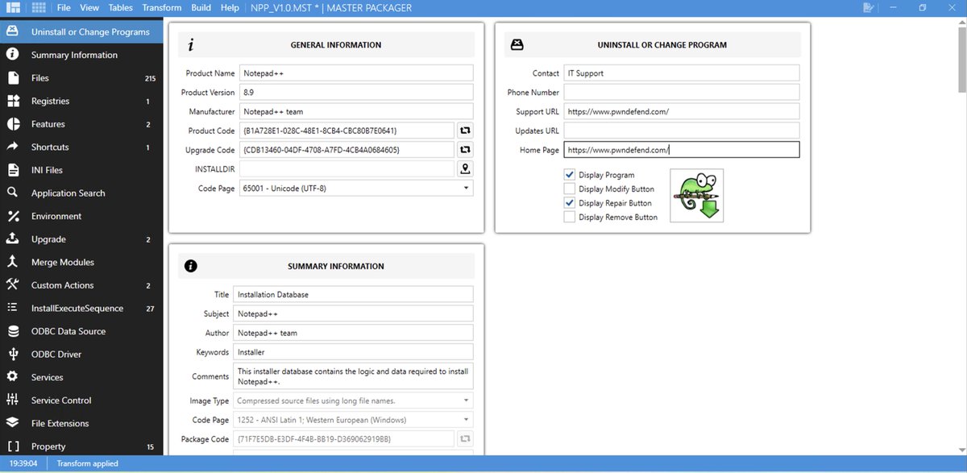Click the Transform applied status bar message
967x473 pixels.
pyautogui.click(x=87, y=464)
